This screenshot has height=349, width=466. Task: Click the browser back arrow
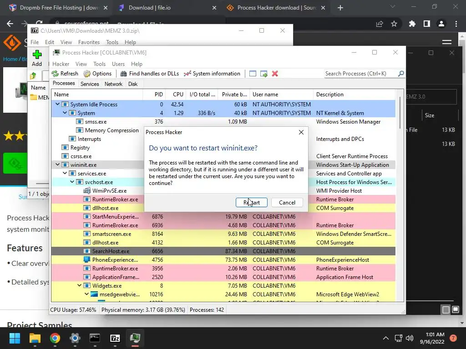coord(10,24)
